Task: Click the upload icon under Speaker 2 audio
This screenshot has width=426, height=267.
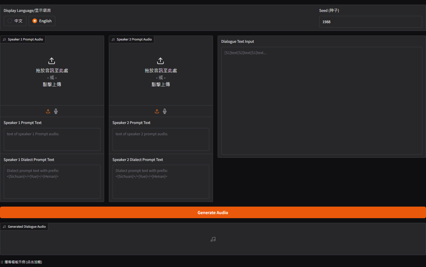Action: click(157, 111)
